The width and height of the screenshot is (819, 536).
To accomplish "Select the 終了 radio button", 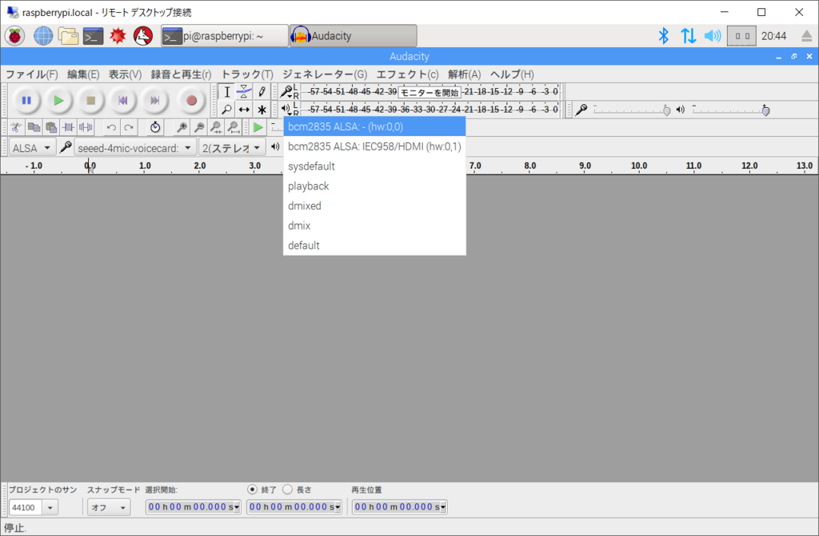I will coord(252,490).
